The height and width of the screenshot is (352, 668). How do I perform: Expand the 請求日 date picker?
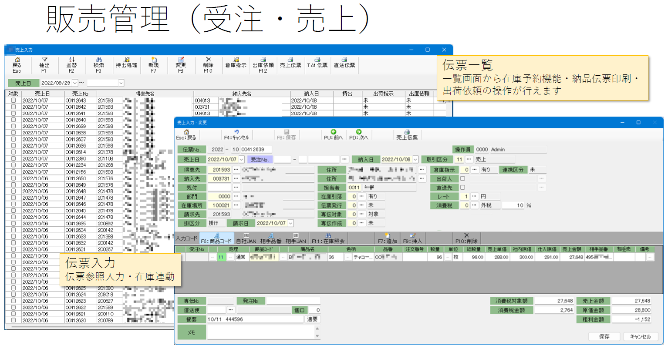point(290,223)
